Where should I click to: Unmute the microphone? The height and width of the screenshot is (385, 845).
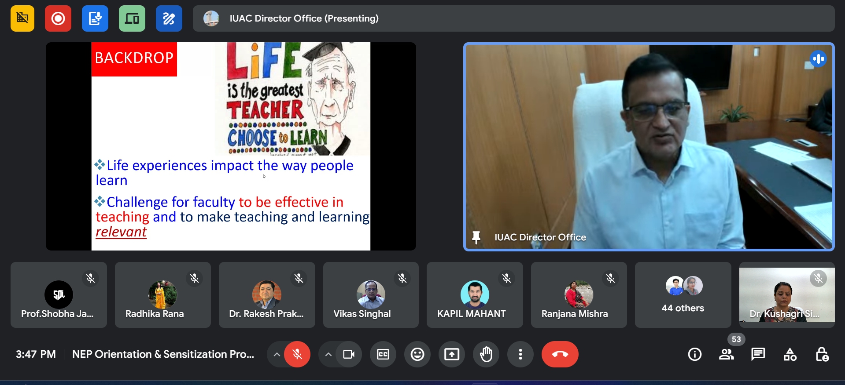click(297, 354)
